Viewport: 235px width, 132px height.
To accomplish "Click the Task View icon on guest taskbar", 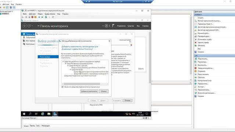I will click(36, 114).
